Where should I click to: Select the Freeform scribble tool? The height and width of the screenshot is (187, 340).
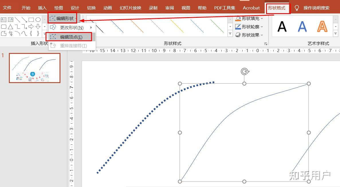(x=11, y=34)
